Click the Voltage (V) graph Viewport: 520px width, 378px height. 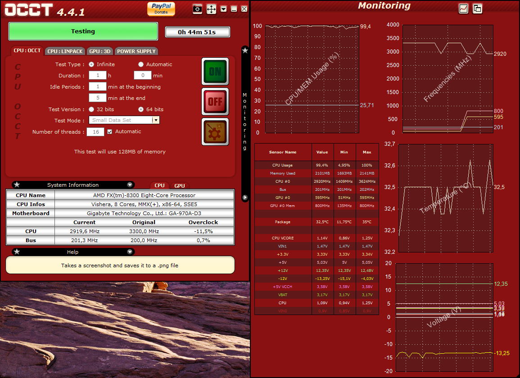click(x=445, y=317)
